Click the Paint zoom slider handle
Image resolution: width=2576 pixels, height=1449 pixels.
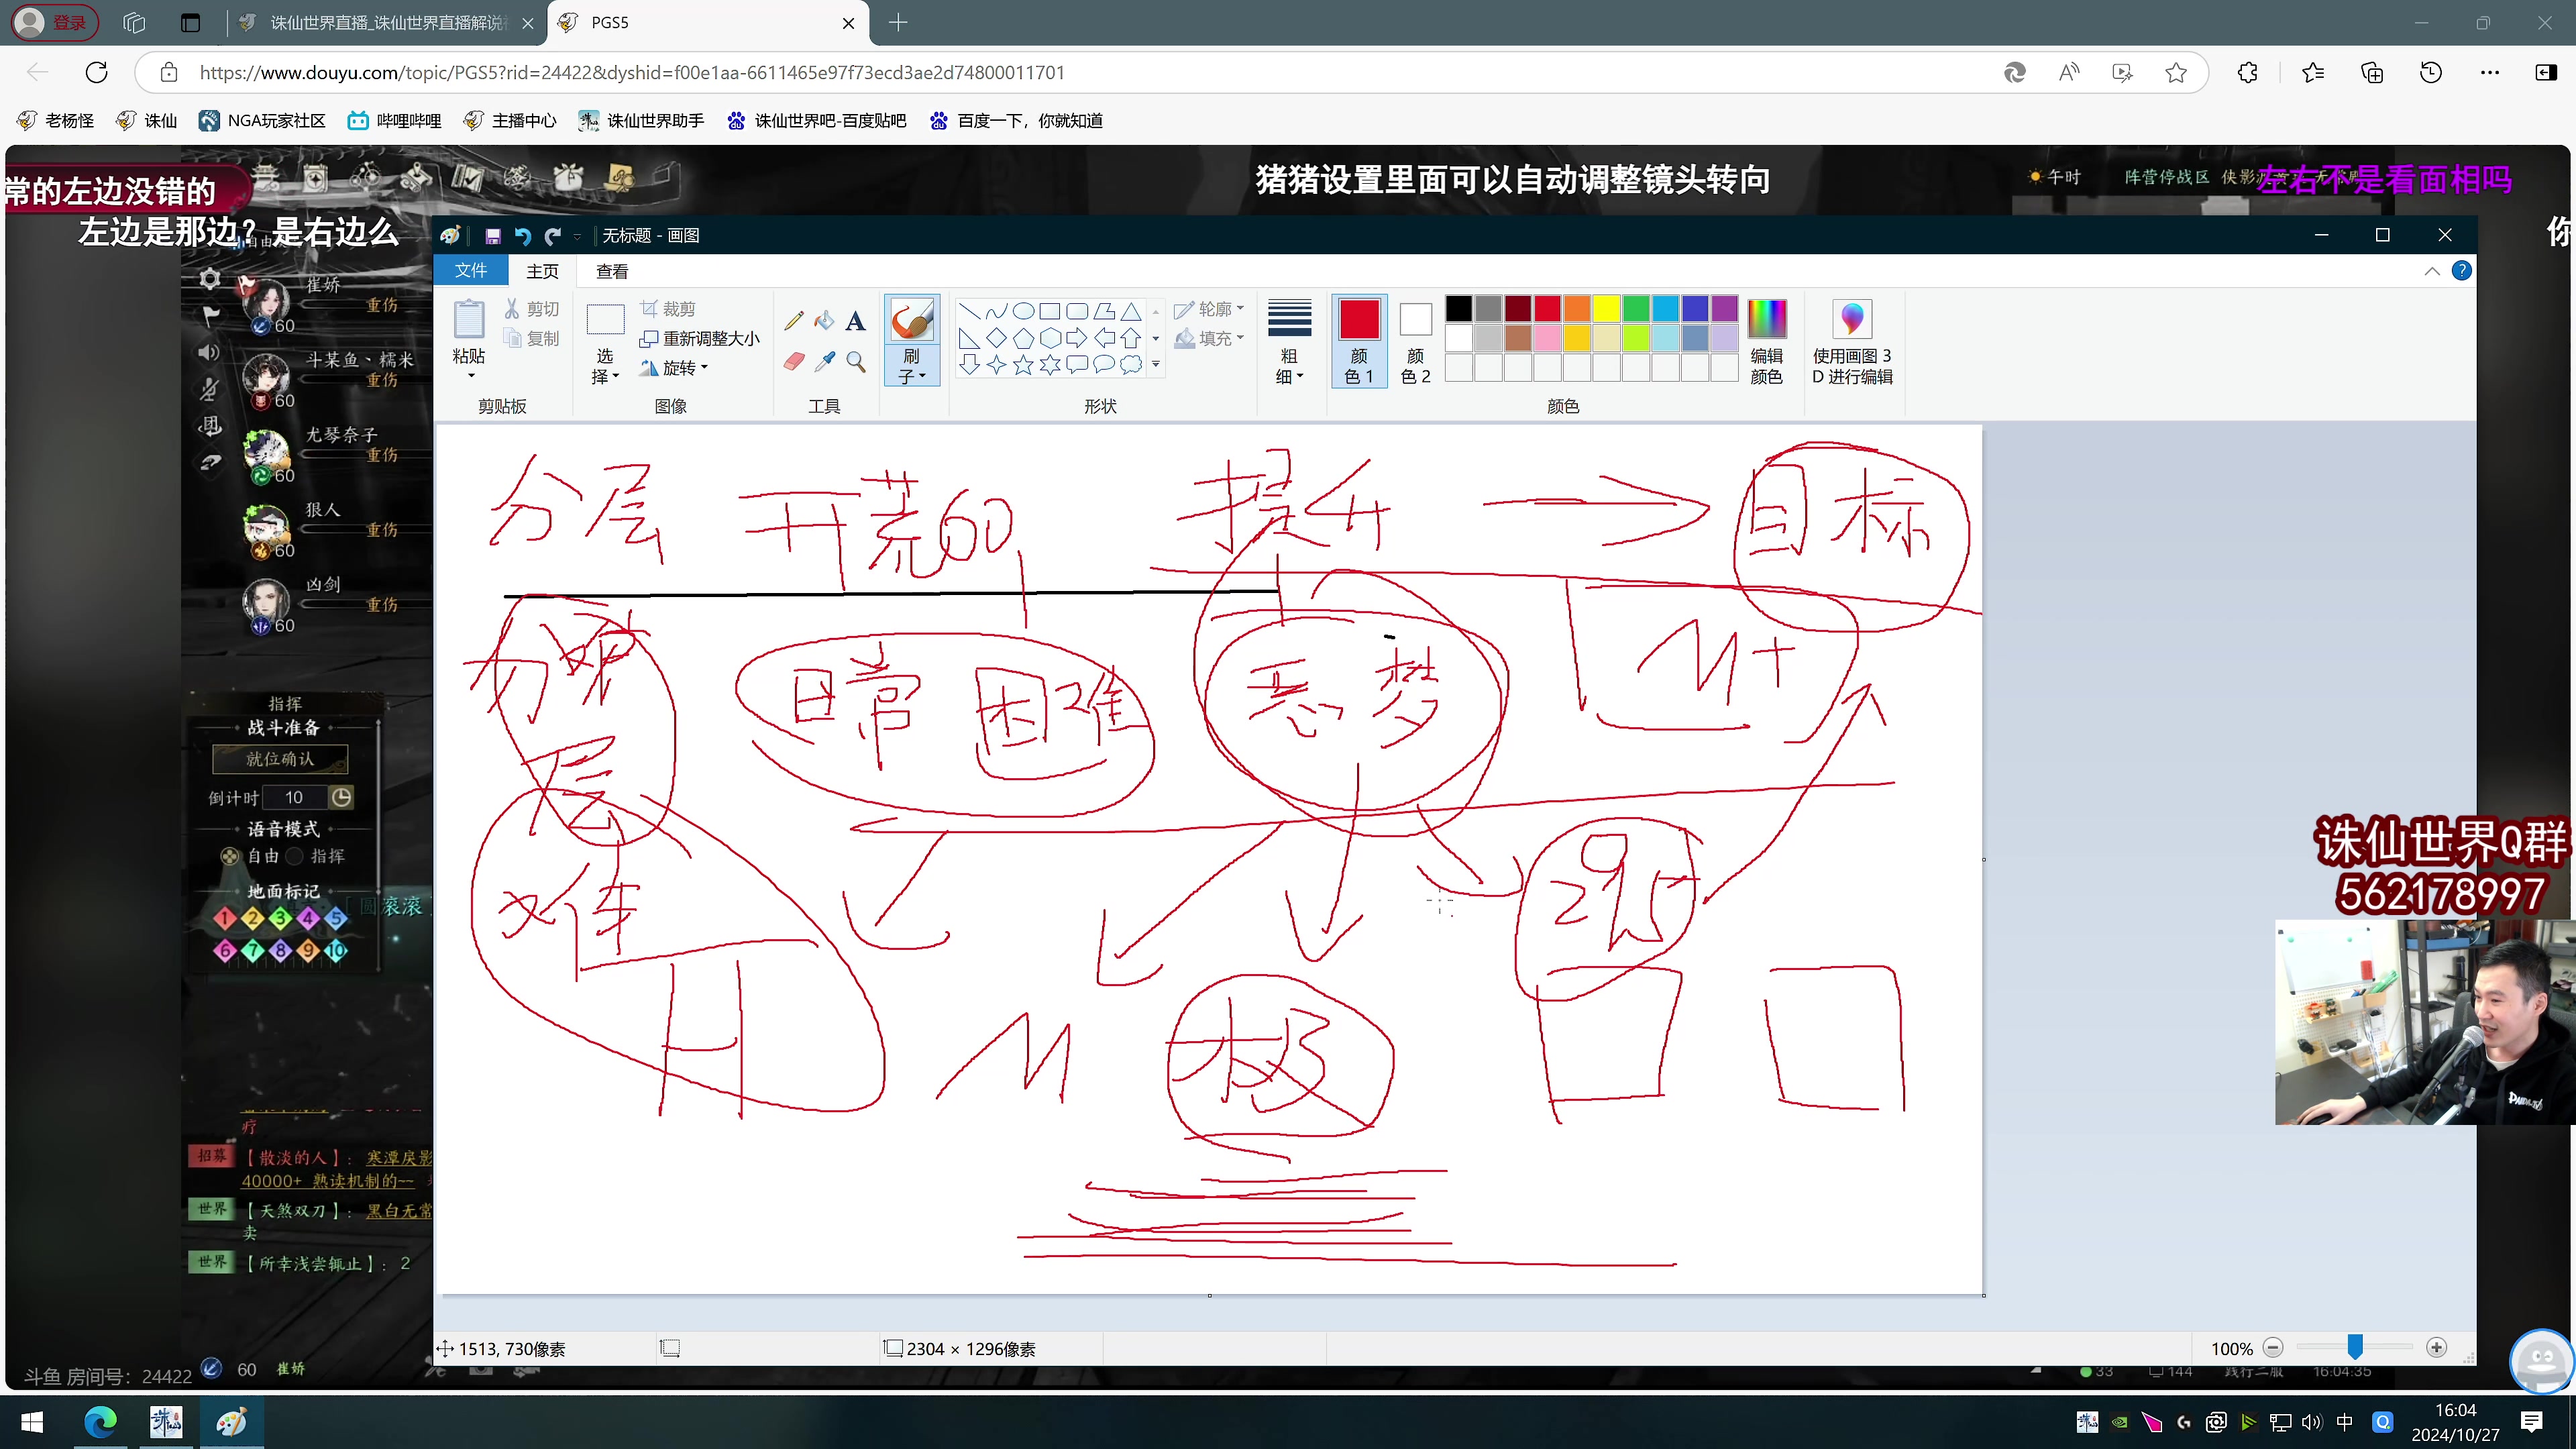2354,1348
